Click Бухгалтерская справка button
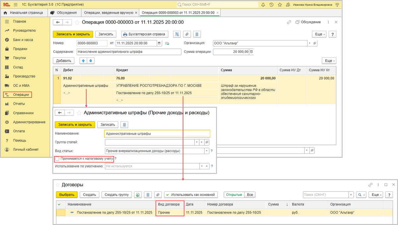398x225 pixels. coord(145,34)
